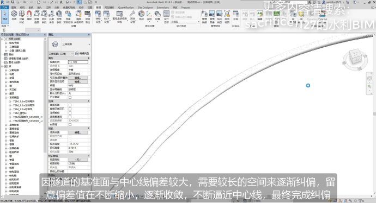Expand the Type Selector dropdown arrow
This screenshot has width=376, height=203.
[89, 44]
